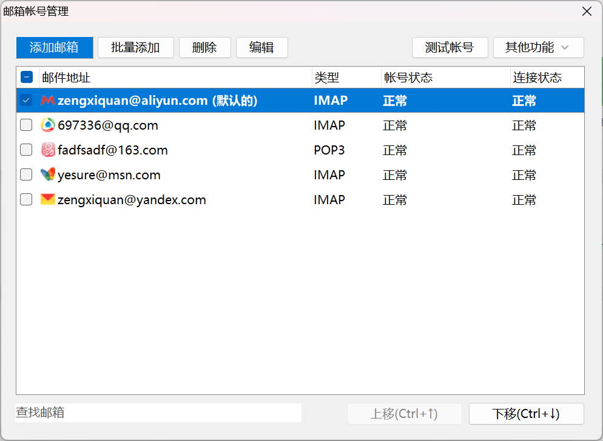The image size is (603, 441).
Task: Check the yesure@msn.com account checkbox
Action: pos(26,175)
